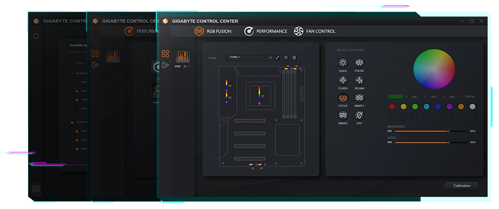Choose the orange preset color swatch

coord(461,107)
